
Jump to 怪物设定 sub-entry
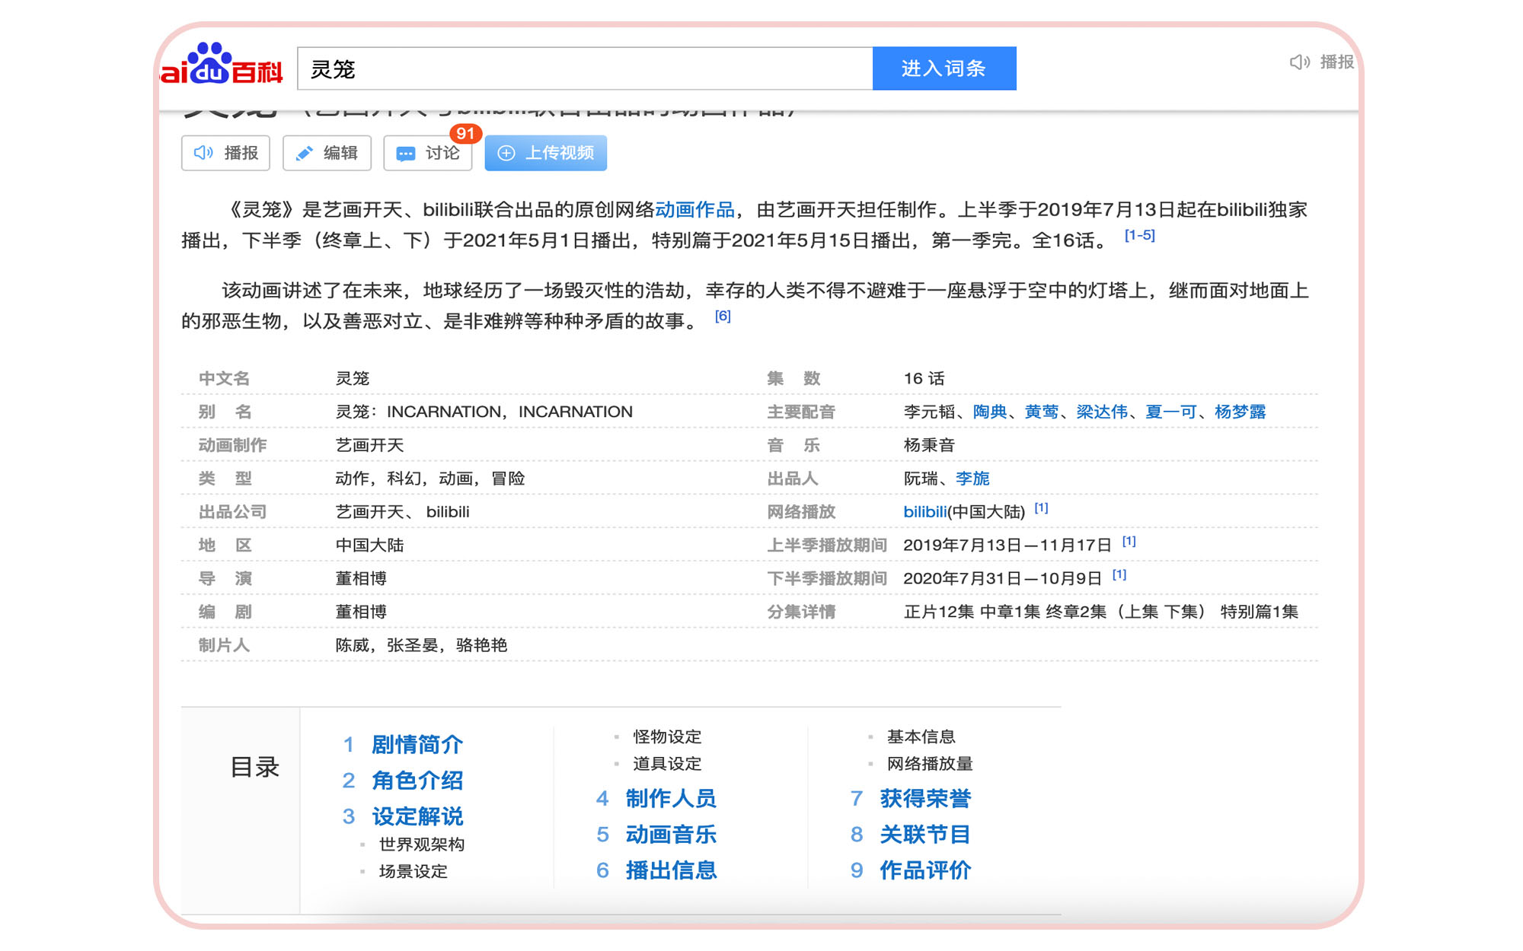667,736
